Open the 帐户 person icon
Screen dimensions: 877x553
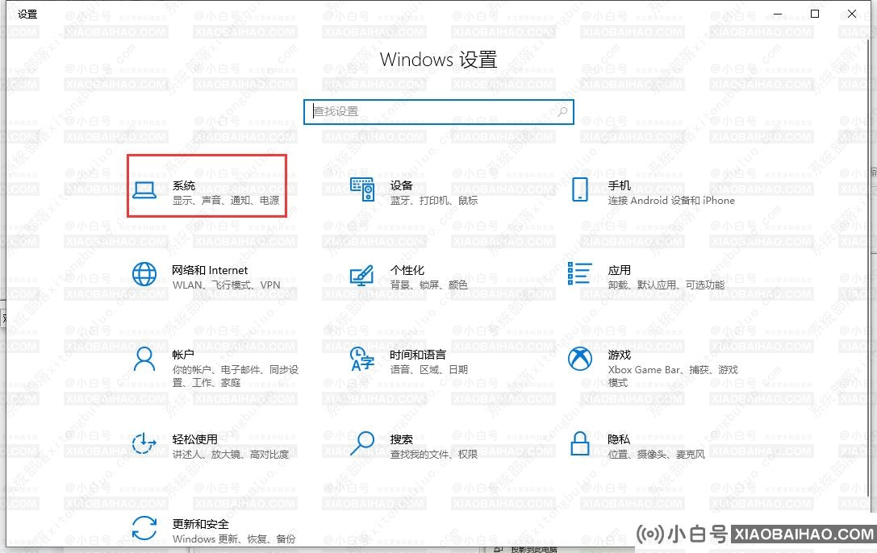tap(144, 360)
